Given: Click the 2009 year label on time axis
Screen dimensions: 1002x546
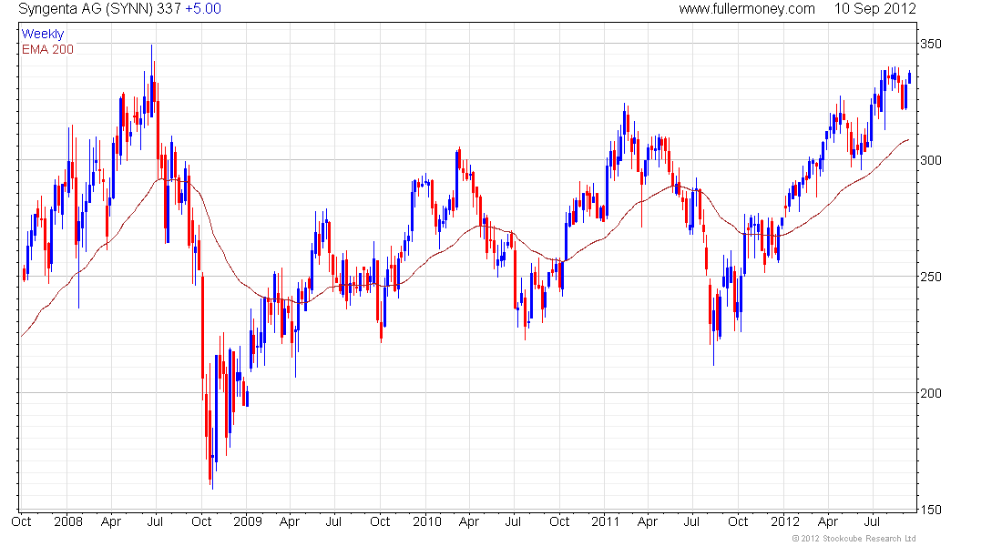Looking at the screenshot, I should pyautogui.click(x=248, y=521).
